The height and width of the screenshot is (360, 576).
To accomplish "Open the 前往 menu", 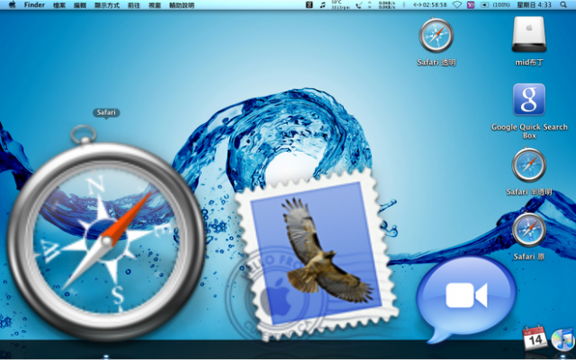I will tap(134, 5).
